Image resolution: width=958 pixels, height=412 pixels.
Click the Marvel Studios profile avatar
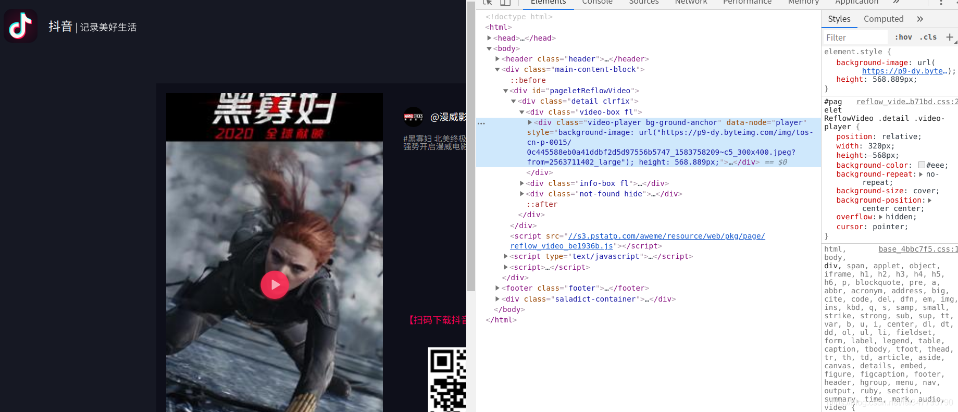click(x=414, y=117)
